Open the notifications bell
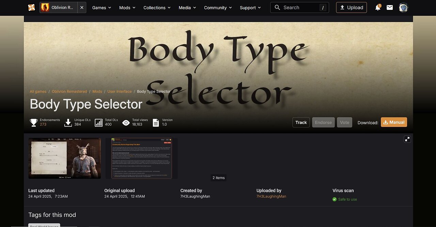Screen dimensions: 436x227 click(x=377, y=7)
